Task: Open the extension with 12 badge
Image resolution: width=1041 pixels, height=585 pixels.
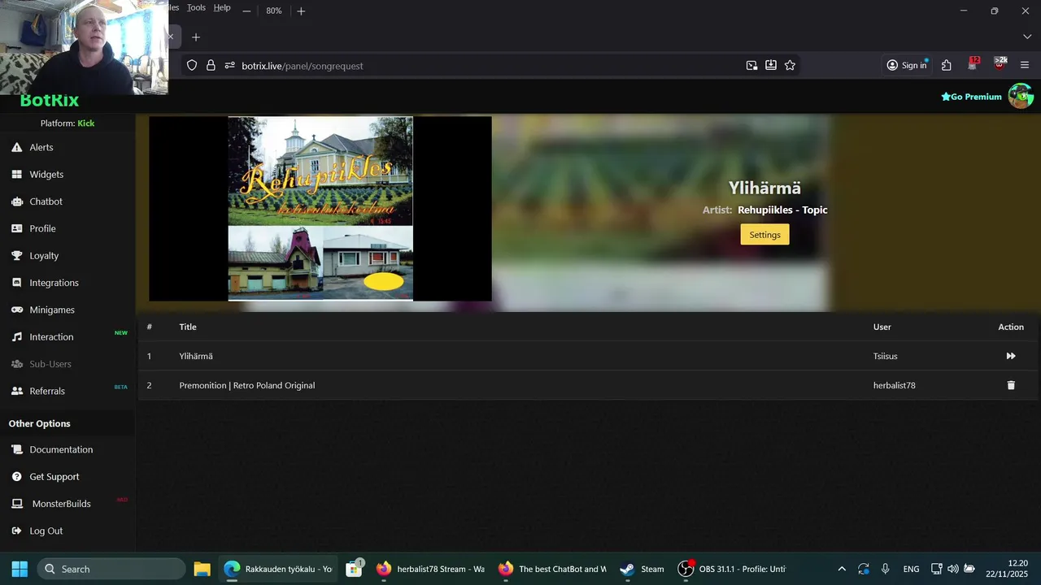Action: tap(973, 64)
